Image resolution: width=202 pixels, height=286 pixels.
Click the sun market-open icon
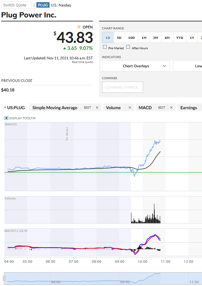[79, 27]
